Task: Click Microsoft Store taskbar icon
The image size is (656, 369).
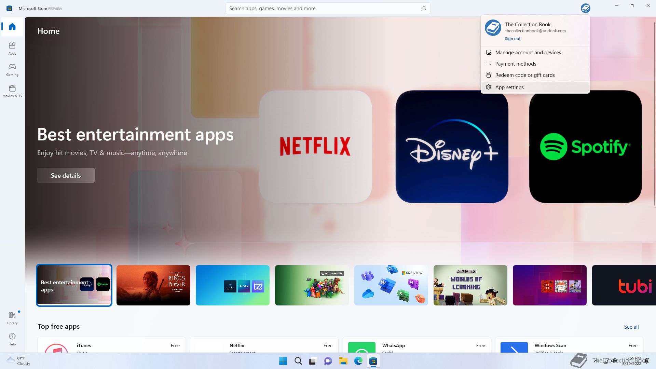Action: pos(373,361)
